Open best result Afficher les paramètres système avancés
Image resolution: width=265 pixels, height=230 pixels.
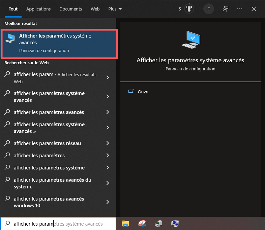tap(59, 44)
